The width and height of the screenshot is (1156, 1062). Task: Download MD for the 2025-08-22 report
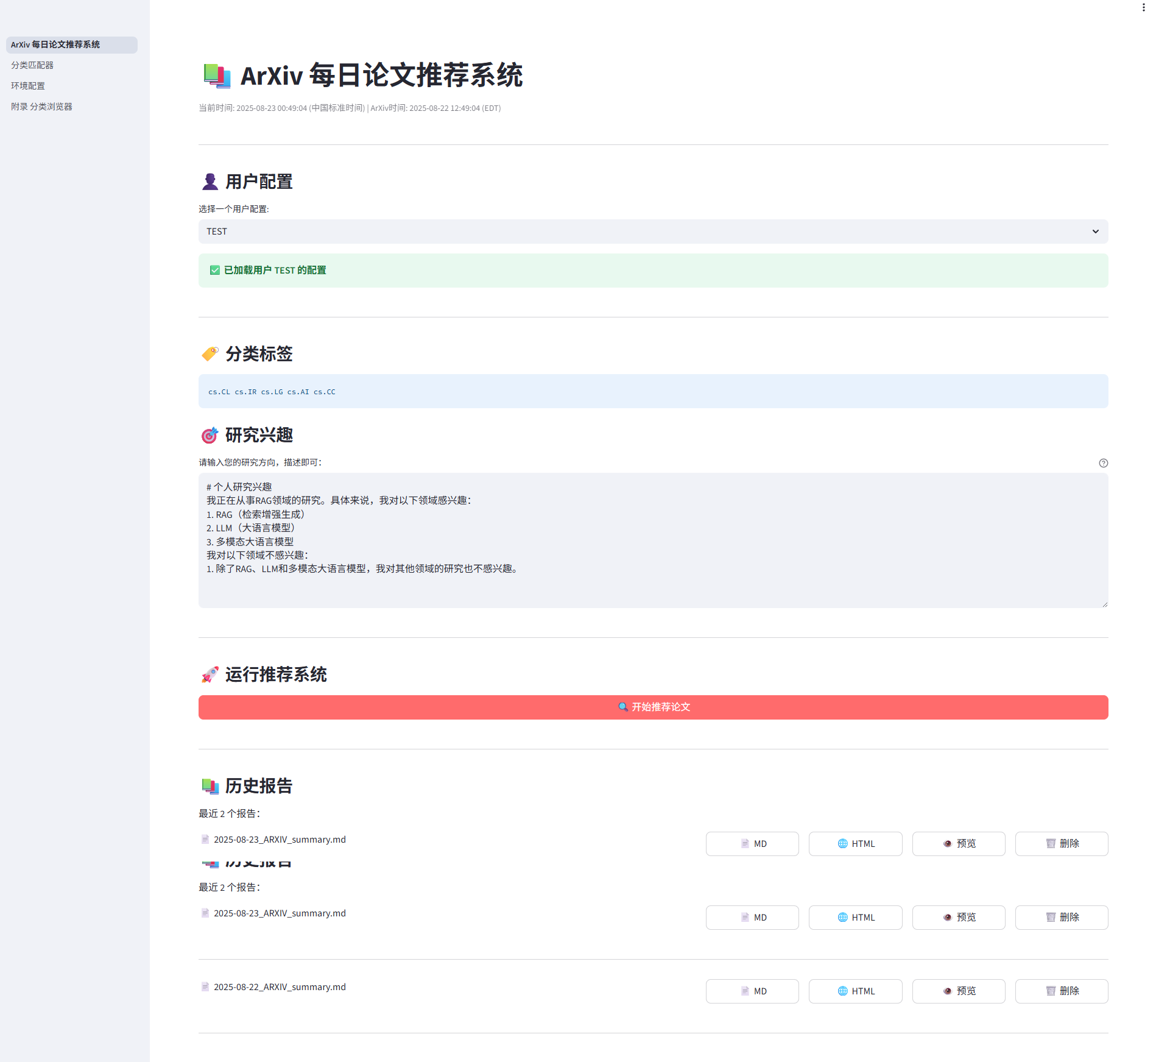752,991
